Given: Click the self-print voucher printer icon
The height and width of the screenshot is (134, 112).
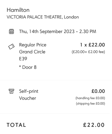Looking at the screenshot, I should tap(11, 91).
